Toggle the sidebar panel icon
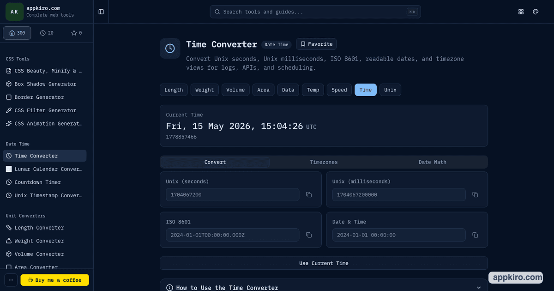This screenshot has width=554, height=291. pyautogui.click(x=101, y=12)
